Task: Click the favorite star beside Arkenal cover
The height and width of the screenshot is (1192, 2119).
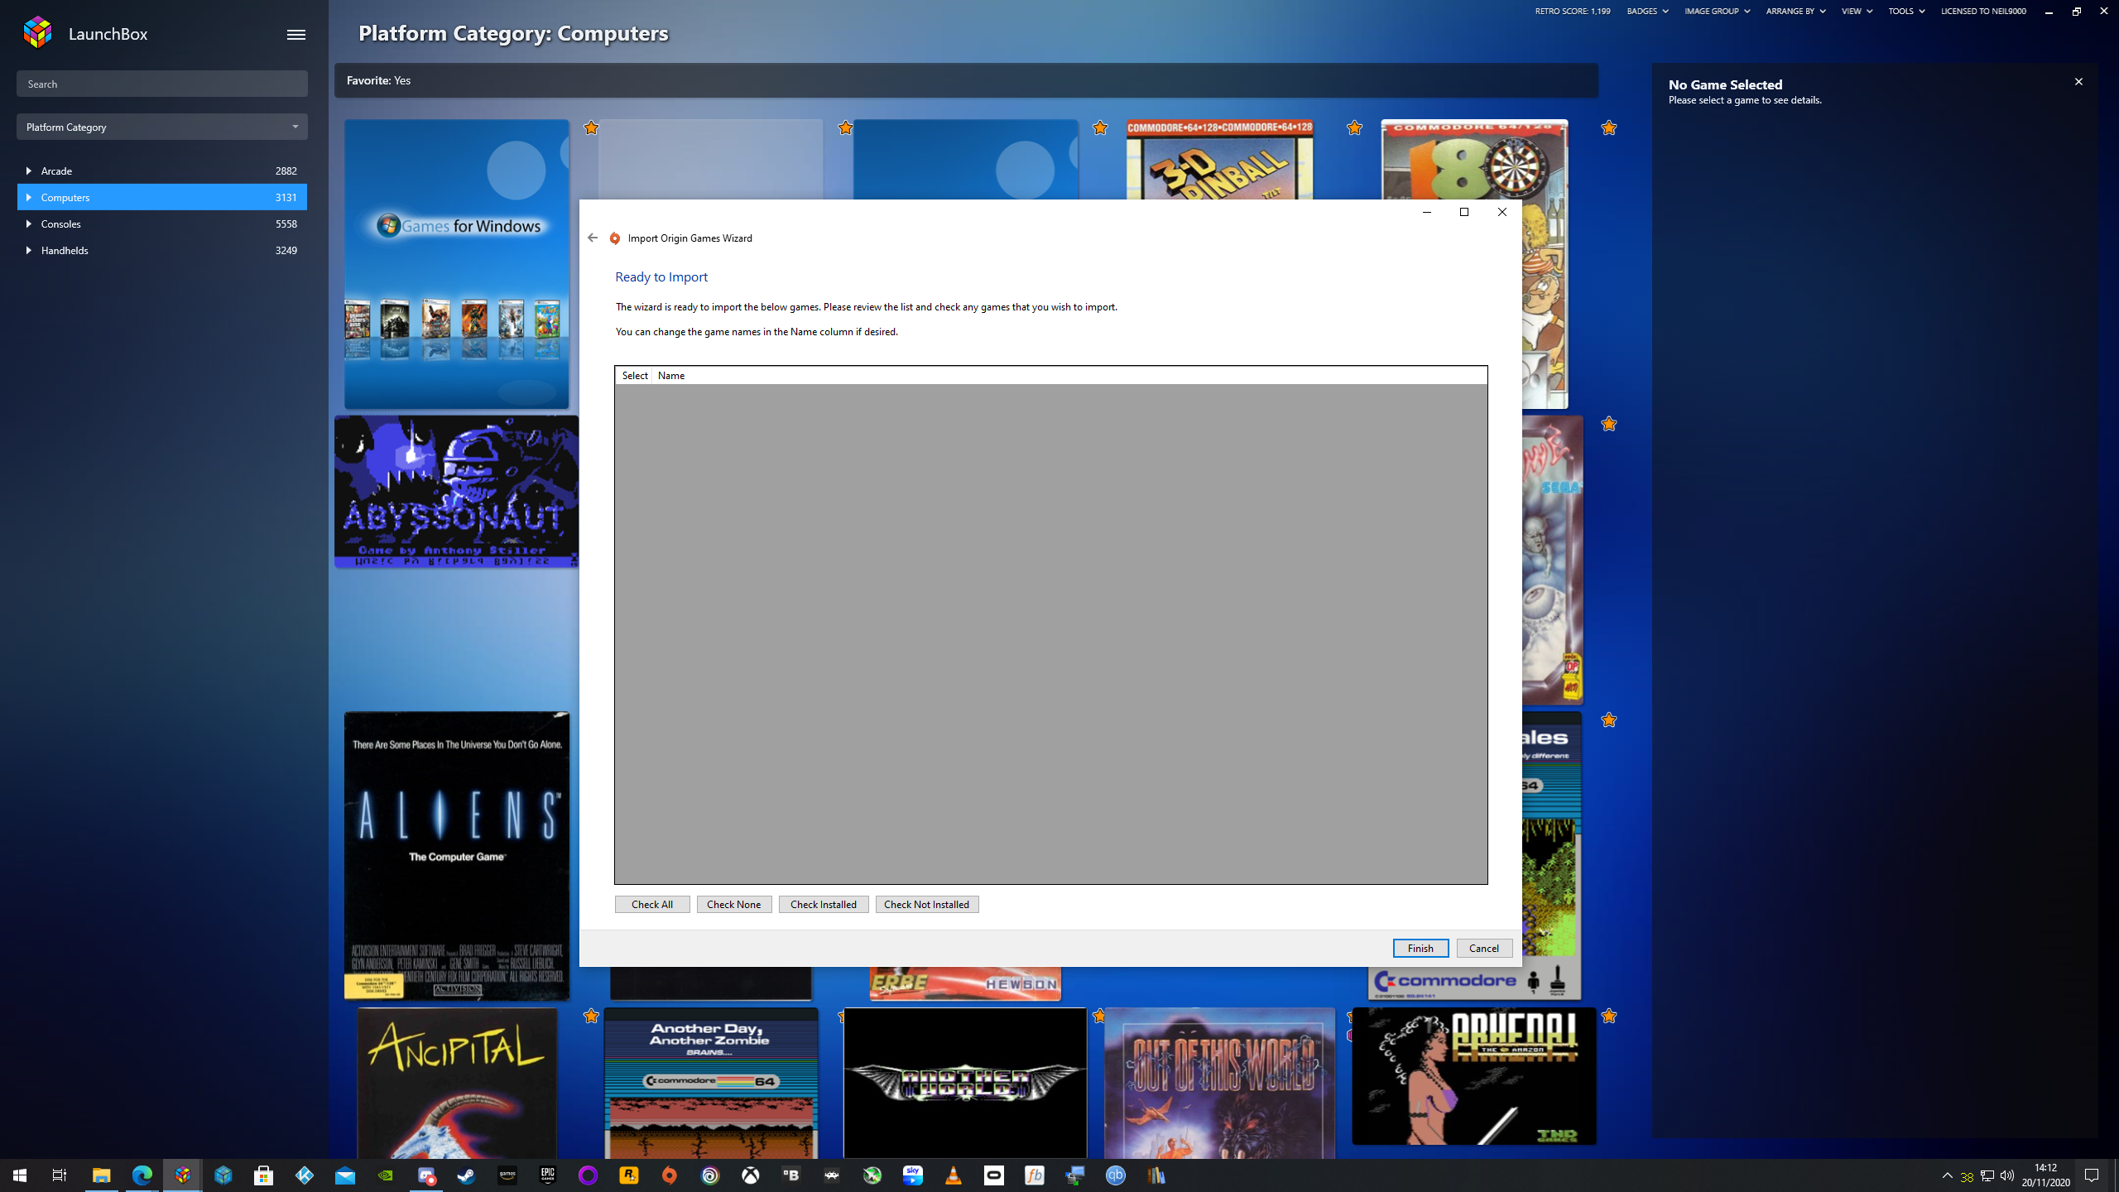Action: click(x=1608, y=1016)
